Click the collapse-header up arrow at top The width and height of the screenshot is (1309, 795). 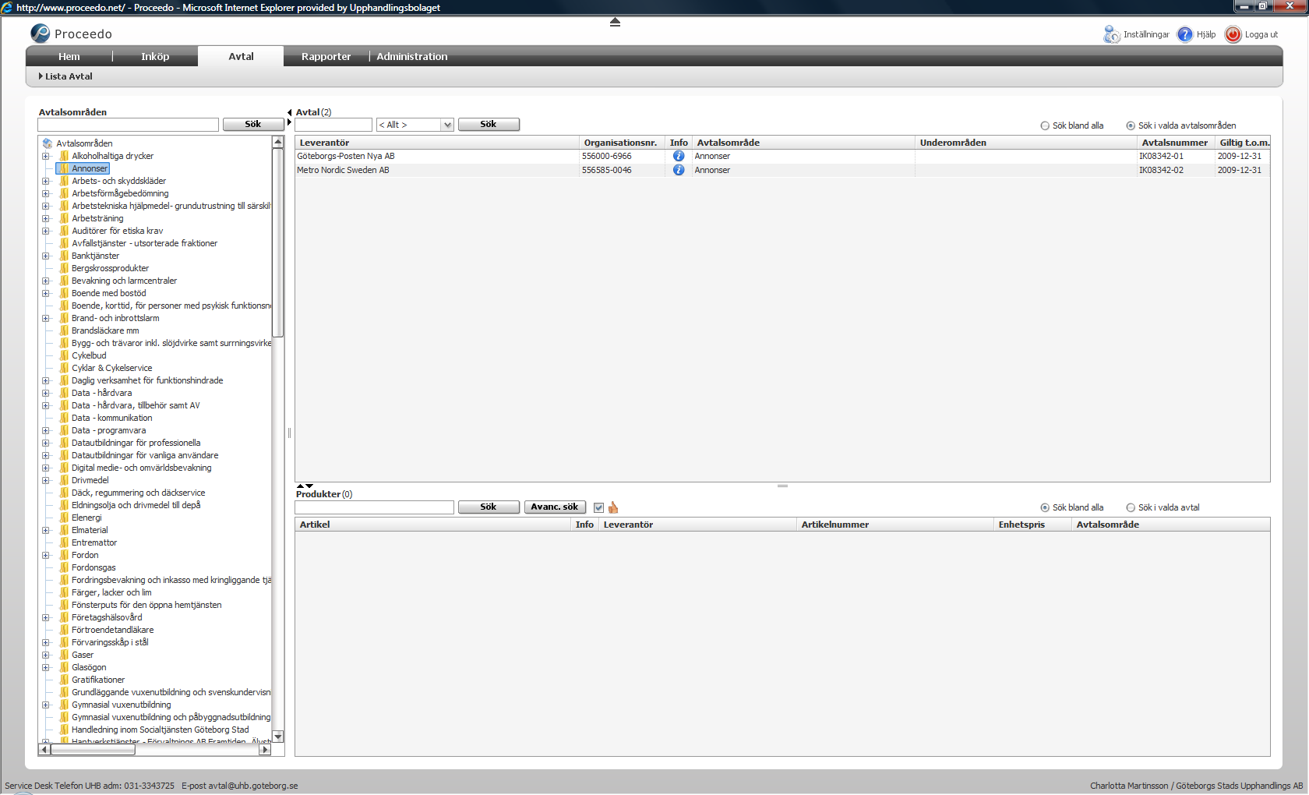pyautogui.click(x=615, y=22)
